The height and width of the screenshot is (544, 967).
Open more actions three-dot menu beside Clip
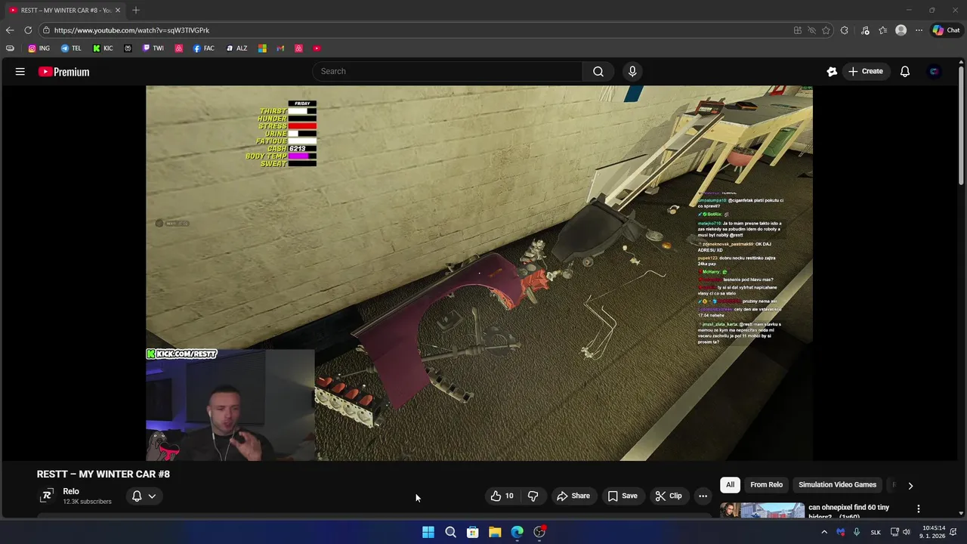[703, 496]
